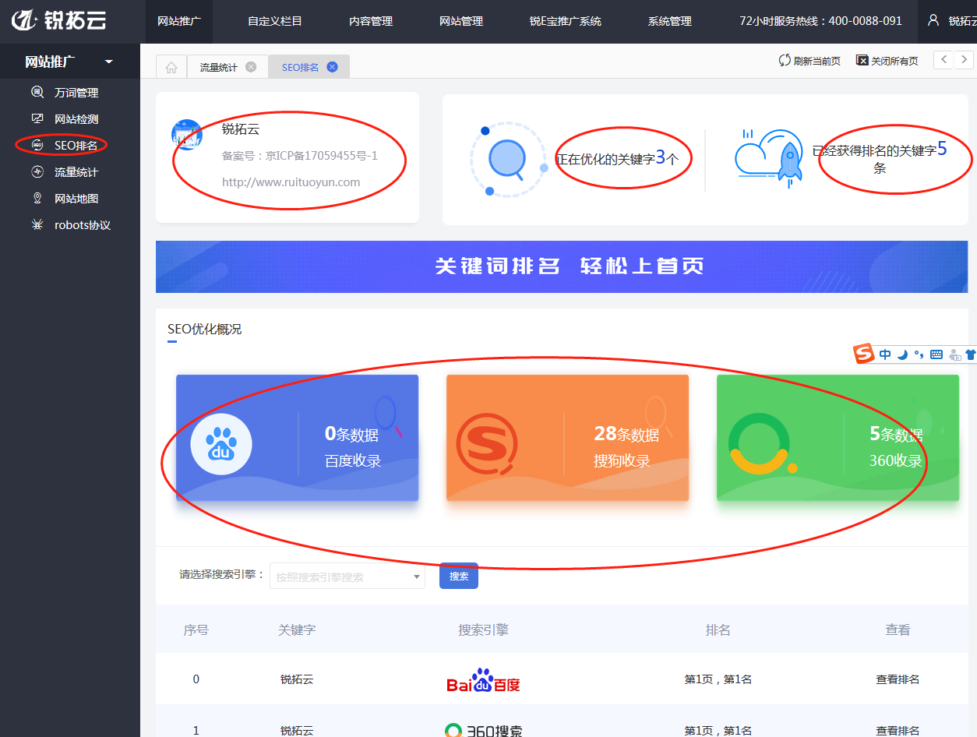This screenshot has height=737, width=977.
Task: Toggle Sogou IME 中 language mode
Action: [x=885, y=354]
